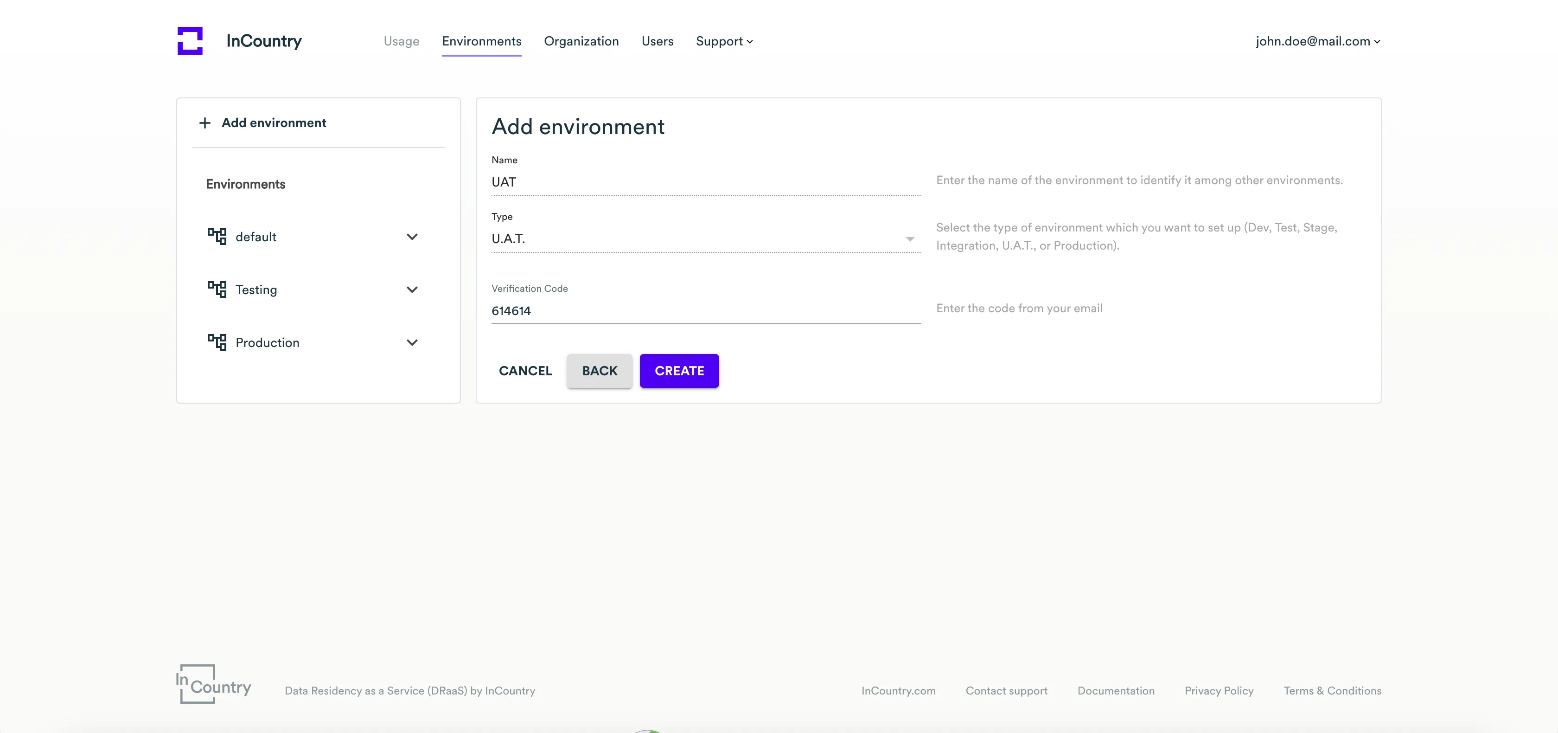
Task: Open the Documentation footer link
Action: pos(1115,691)
